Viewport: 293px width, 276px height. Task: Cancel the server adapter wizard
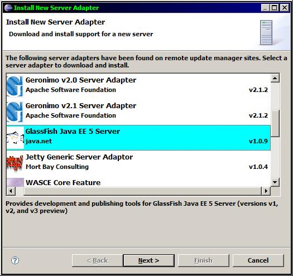click(x=258, y=260)
